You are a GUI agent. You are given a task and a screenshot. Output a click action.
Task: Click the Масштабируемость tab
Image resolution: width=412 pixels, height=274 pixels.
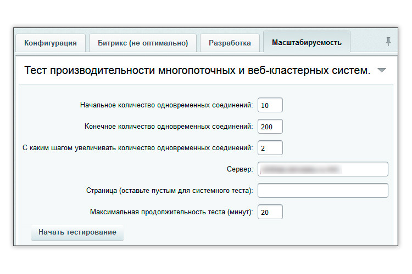pyautogui.click(x=307, y=42)
